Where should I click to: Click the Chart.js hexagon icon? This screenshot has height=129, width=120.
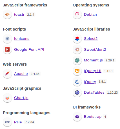tap(7, 98)
